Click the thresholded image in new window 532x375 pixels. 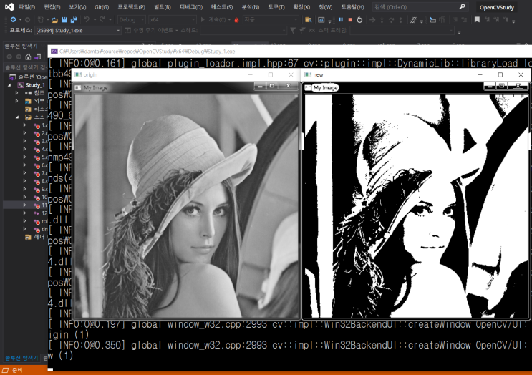pos(416,206)
